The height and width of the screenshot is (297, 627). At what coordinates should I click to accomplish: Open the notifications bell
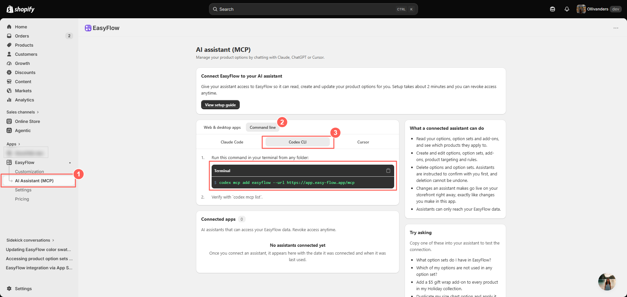(x=567, y=9)
